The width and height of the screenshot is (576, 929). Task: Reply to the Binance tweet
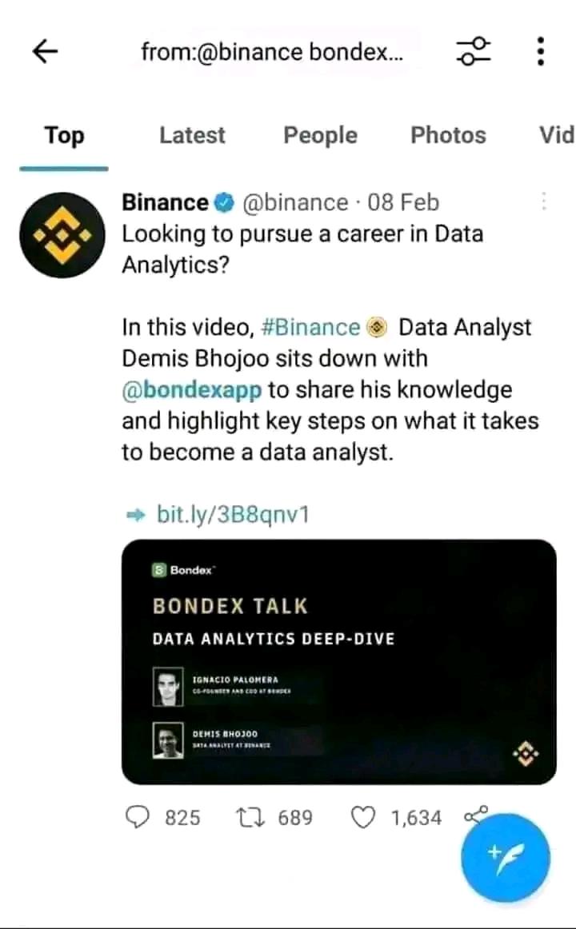[x=139, y=817]
